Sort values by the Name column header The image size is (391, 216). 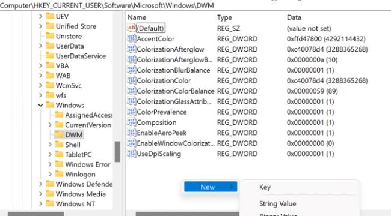pyautogui.click(x=137, y=17)
